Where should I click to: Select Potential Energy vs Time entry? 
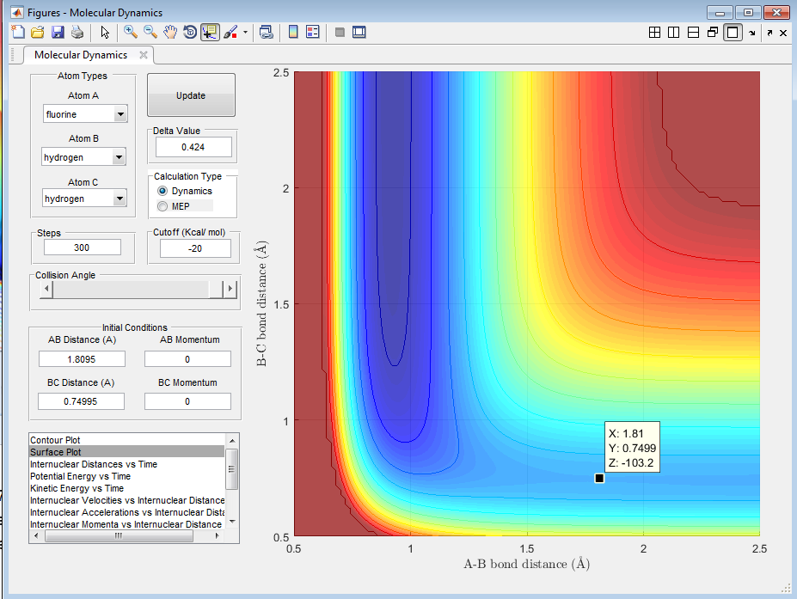point(80,476)
